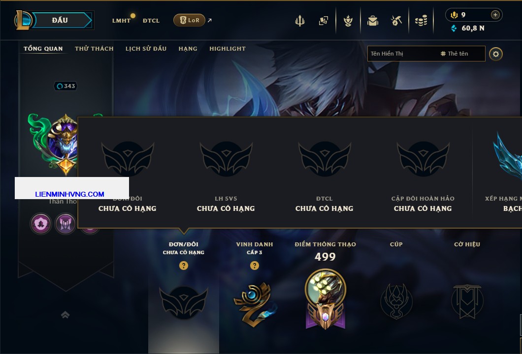Click the Vinh Danh question mark icon
This screenshot has width=522, height=354.
point(254,265)
